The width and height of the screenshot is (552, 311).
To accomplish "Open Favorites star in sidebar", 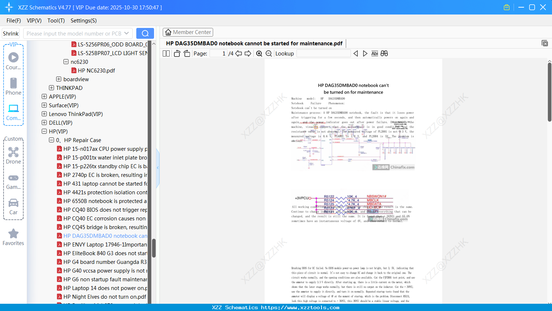I will click(x=13, y=237).
